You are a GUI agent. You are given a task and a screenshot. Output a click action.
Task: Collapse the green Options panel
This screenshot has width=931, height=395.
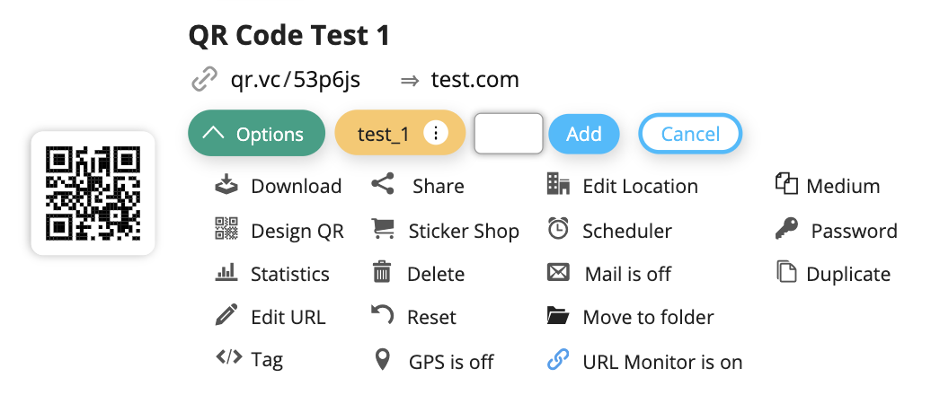coord(255,134)
